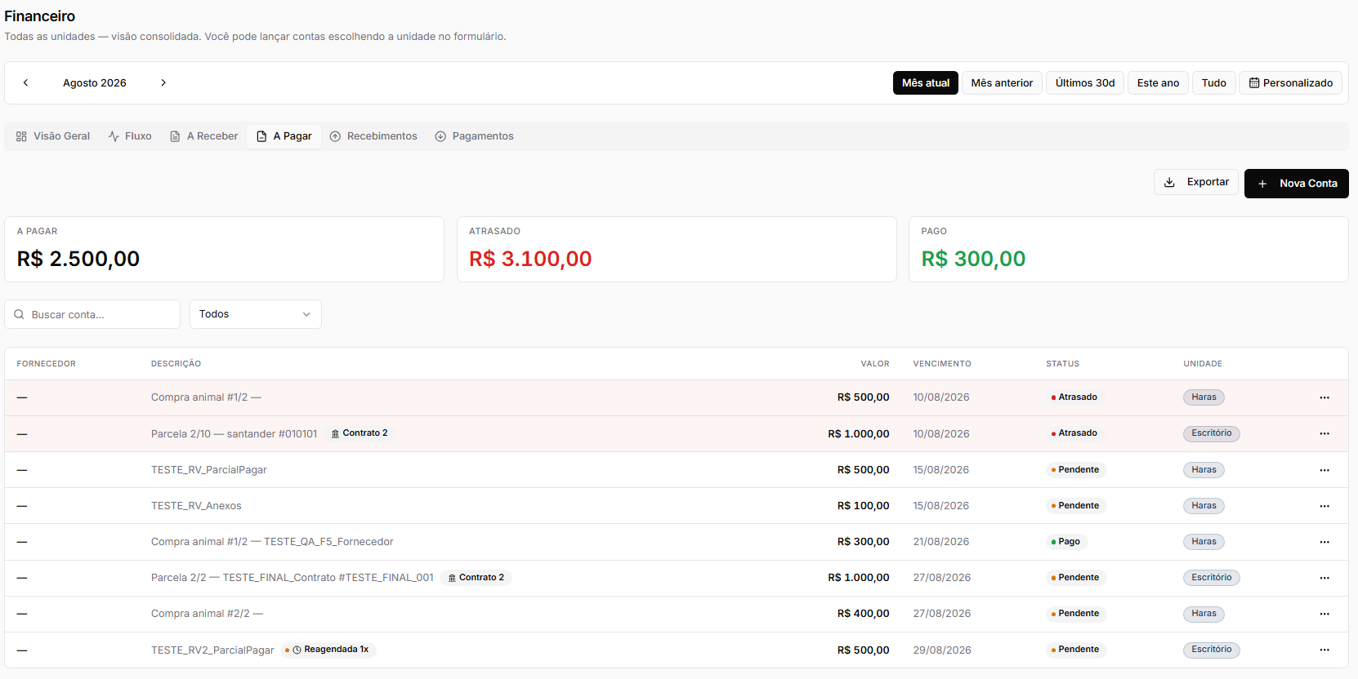Filter by Últimos 30d

click(x=1085, y=83)
